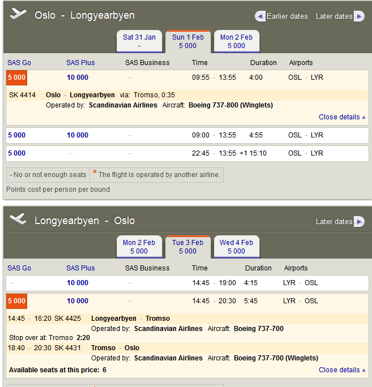The height and width of the screenshot is (387, 372).
Task: Click the airplane icon beside Oslo - Longyearbyen
Action: pyautogui.click(x=19, y=14)
